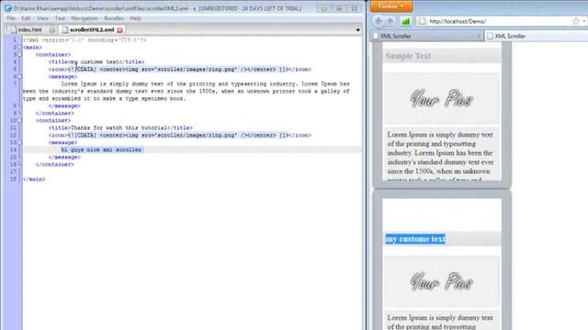Viewport: 588px width, 330px height.
Task: Open the Navigation menu
Action: click(x=85, y=18)
